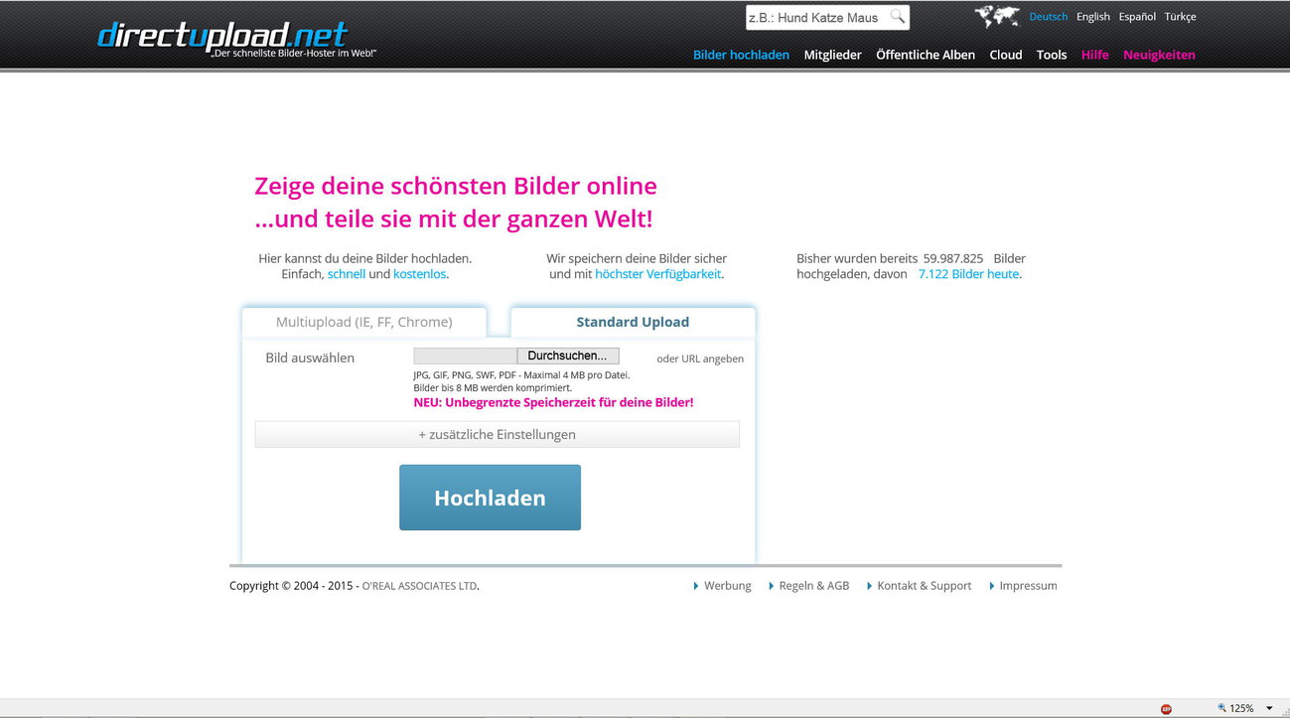Open the '7.122 Bilder heute' link
1290x718 pixels.
pos(968,273)
